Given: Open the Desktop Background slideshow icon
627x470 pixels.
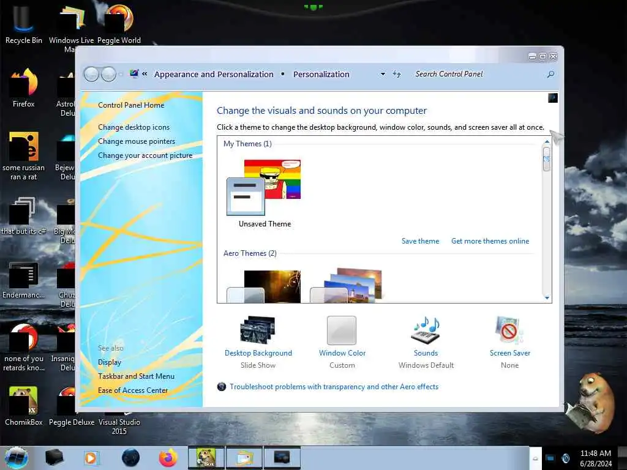Looking at the screenshot, I should pyautogui.click(x=258, y=330).
